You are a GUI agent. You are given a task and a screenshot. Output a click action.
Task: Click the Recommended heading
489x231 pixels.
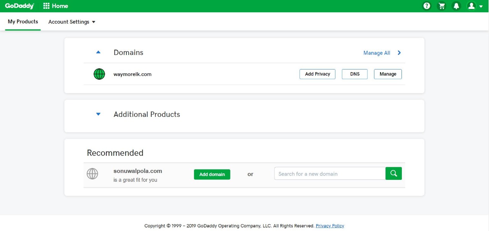click(x=115, y=153)
